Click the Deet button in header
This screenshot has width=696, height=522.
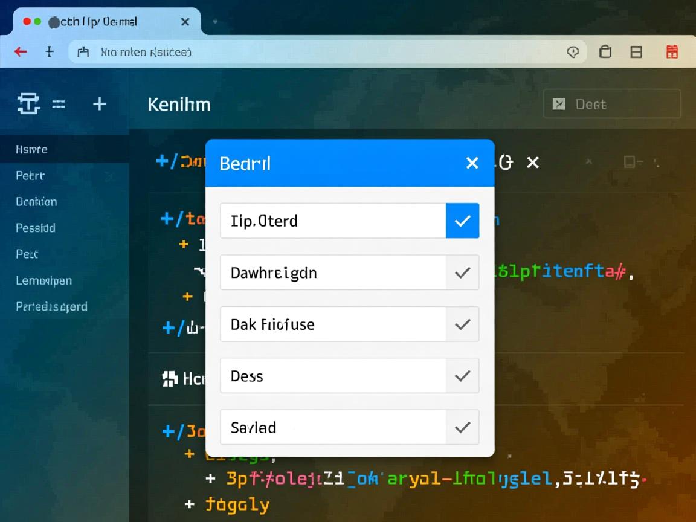611,104
